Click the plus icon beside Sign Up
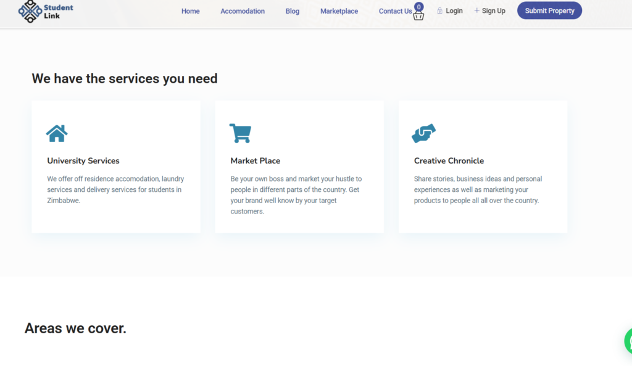Viewport: 632px width, 366px height. tap(476, 10)
